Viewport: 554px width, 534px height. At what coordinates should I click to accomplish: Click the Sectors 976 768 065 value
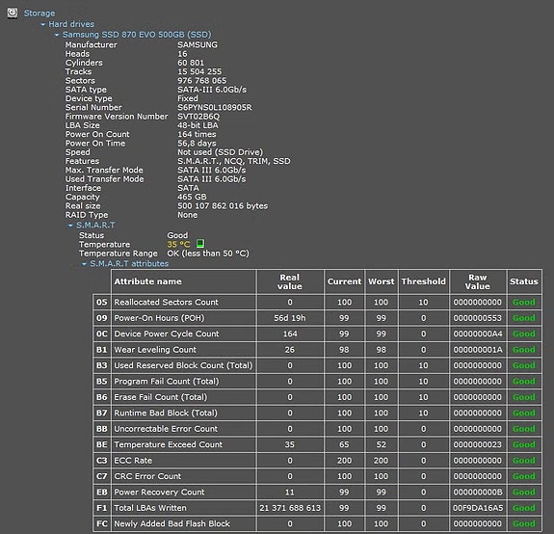(201, 81)
